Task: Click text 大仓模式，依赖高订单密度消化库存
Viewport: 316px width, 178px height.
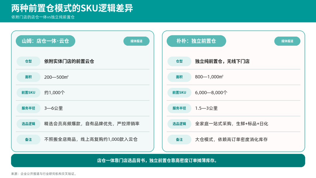Action: coord(231,139)
